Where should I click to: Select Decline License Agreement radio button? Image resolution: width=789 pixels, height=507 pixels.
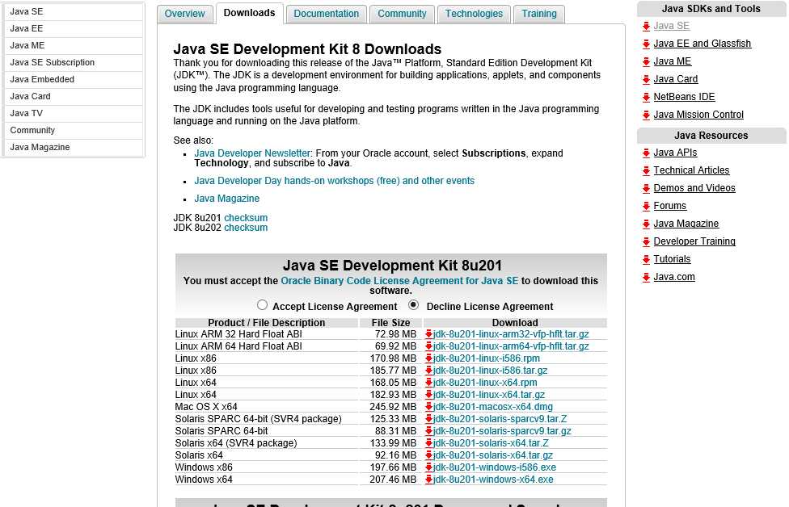[x=414, y=304]
